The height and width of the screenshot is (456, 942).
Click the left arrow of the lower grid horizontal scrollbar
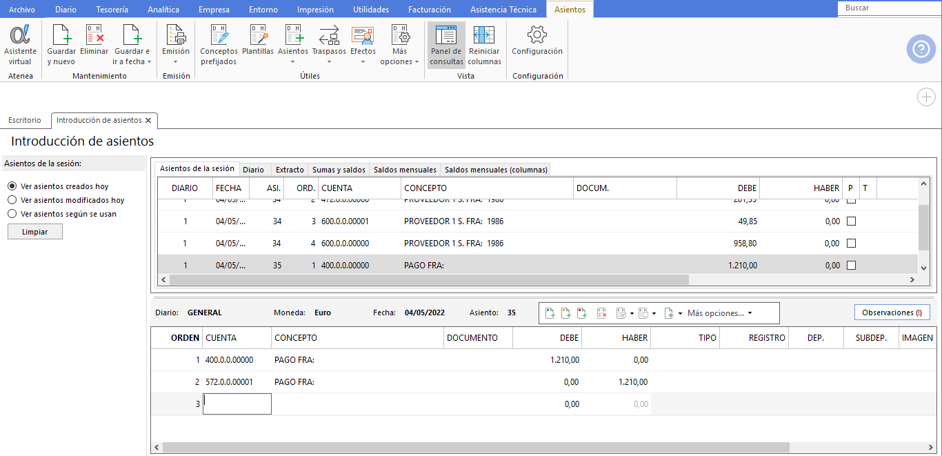click(157, 447)
